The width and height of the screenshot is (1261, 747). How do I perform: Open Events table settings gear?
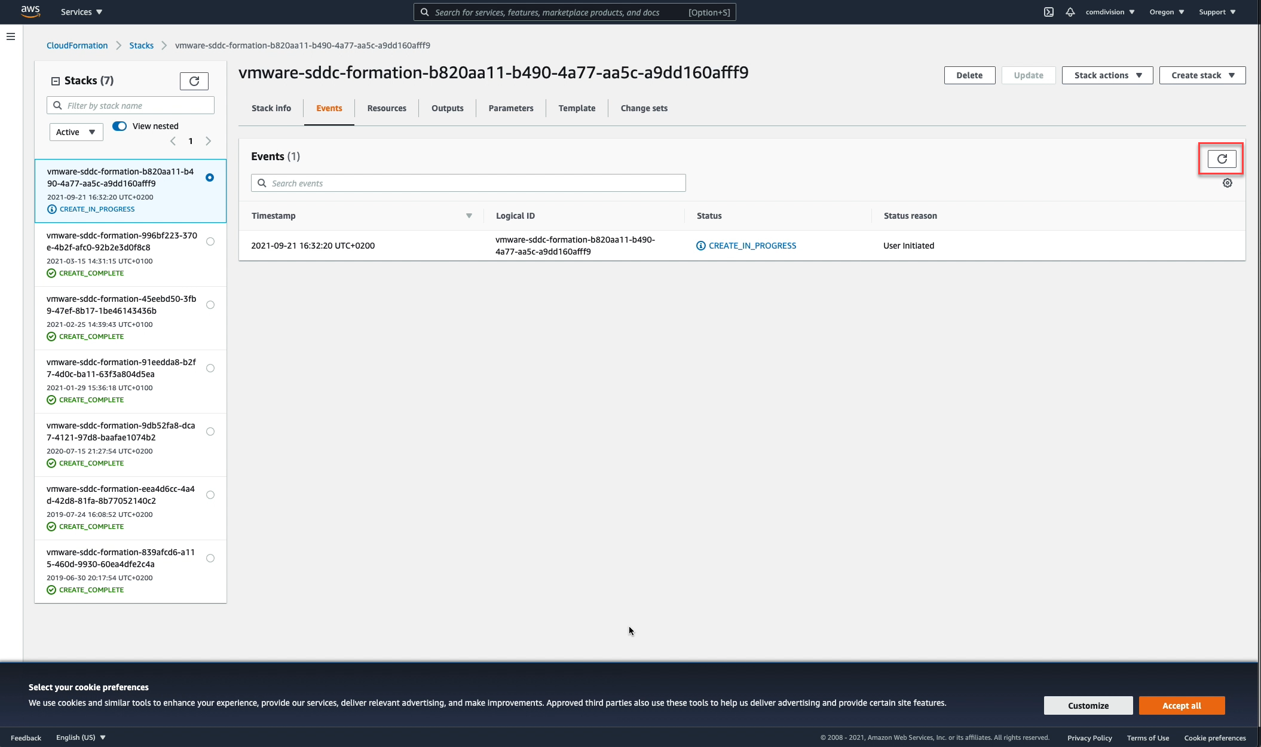coord(1228,183)
